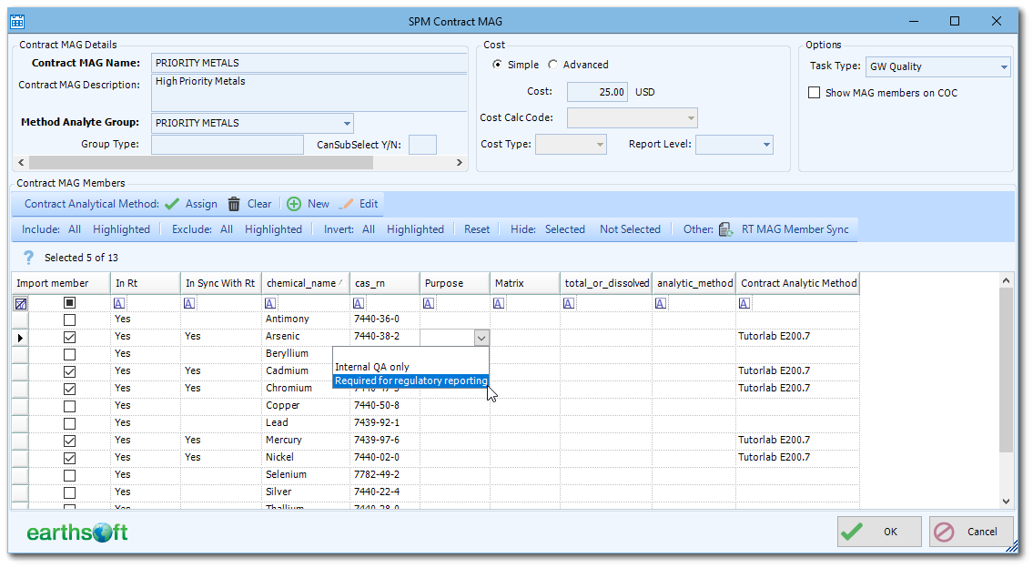Select the Advanced cost radio button
1033x568 pixels.
[553, 65]
